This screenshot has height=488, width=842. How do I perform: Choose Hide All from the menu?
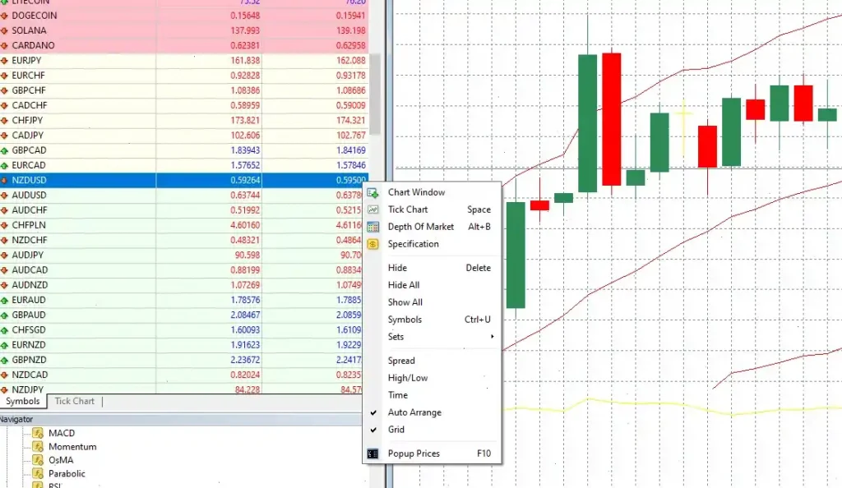tap(403, 285)
